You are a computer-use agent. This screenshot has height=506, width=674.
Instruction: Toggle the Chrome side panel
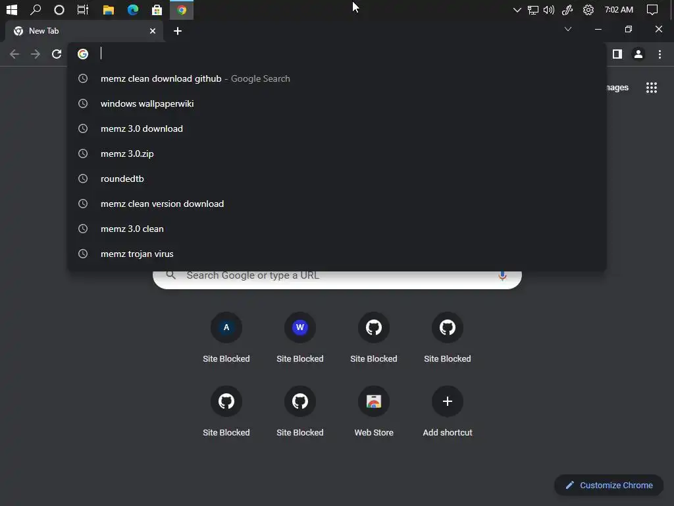point(617,54)
